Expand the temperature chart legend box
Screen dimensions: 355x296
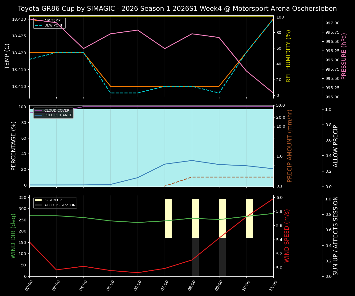49,23
